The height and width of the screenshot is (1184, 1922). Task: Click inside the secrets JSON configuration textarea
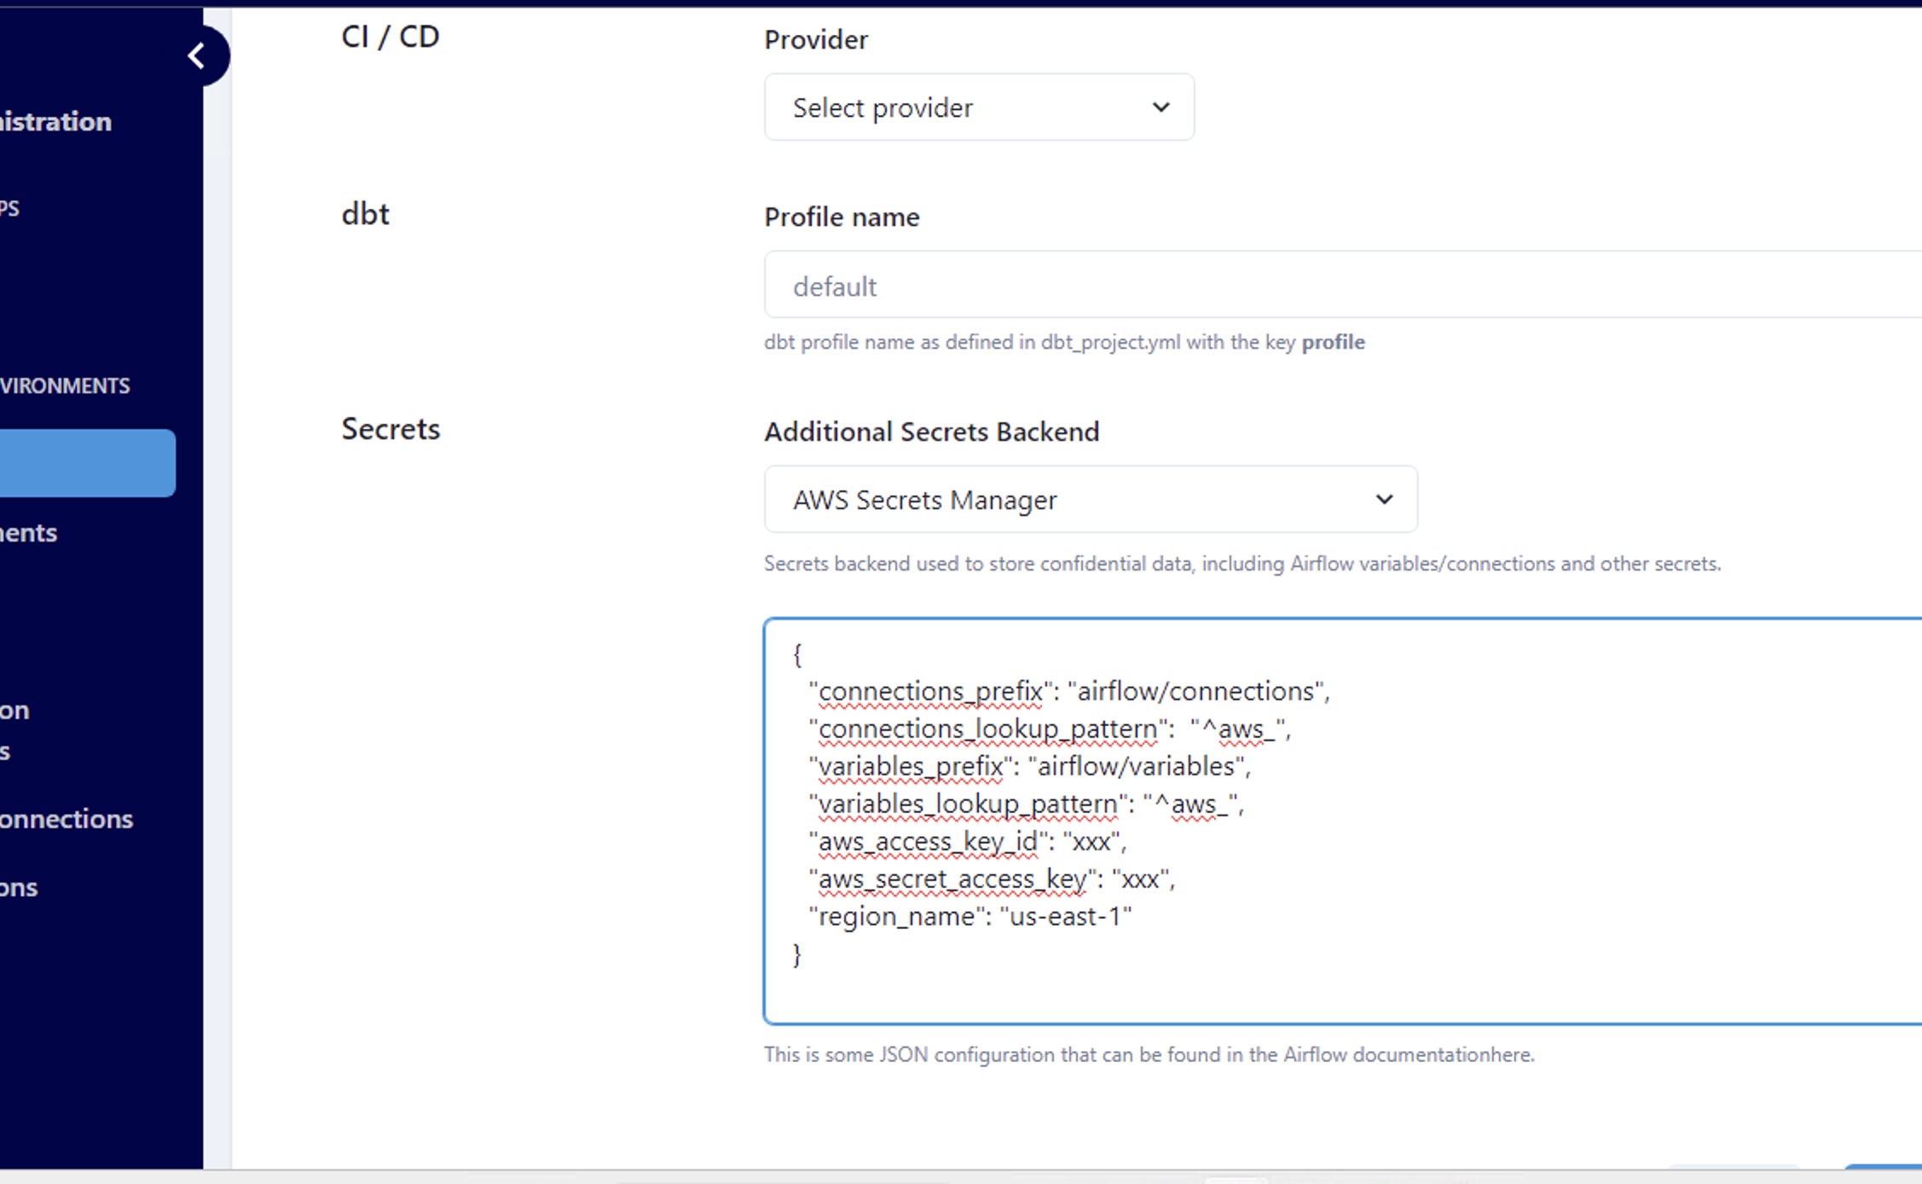point(1343,821)
